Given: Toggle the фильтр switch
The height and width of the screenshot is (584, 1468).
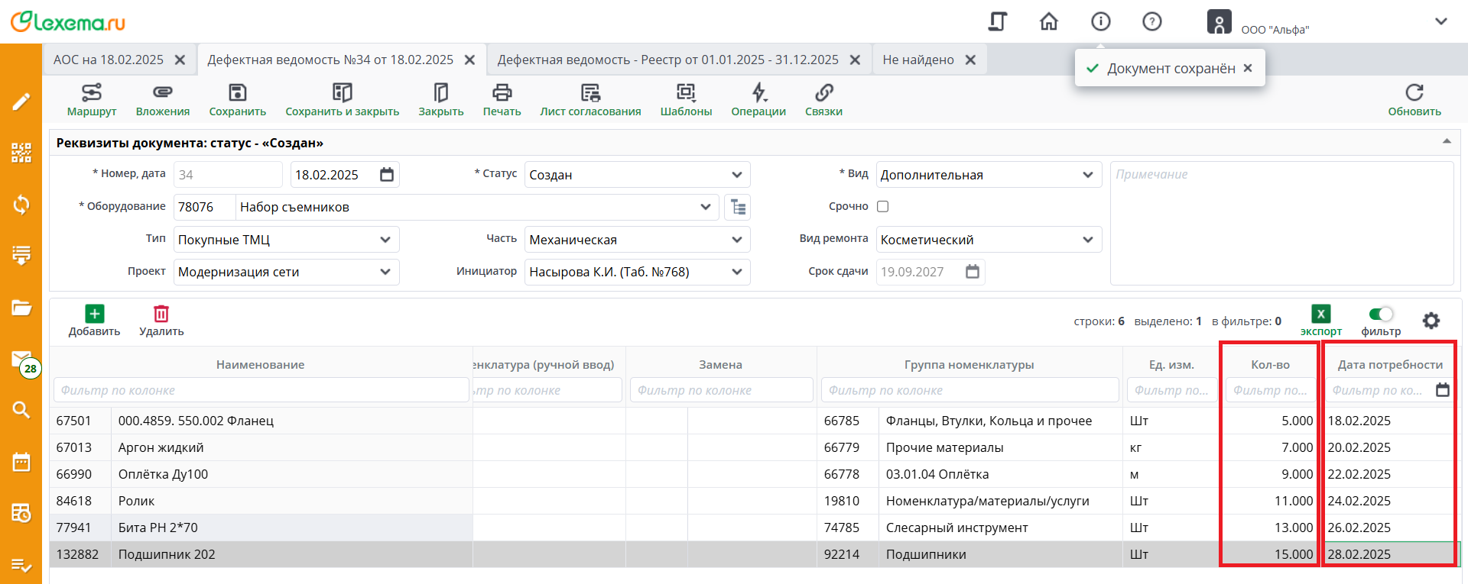Looking at the screenshot, I should pos(1381,315).
